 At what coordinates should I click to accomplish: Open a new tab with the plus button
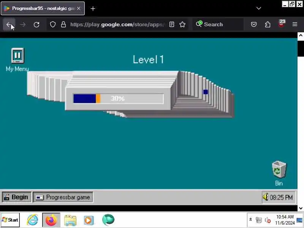93,8
